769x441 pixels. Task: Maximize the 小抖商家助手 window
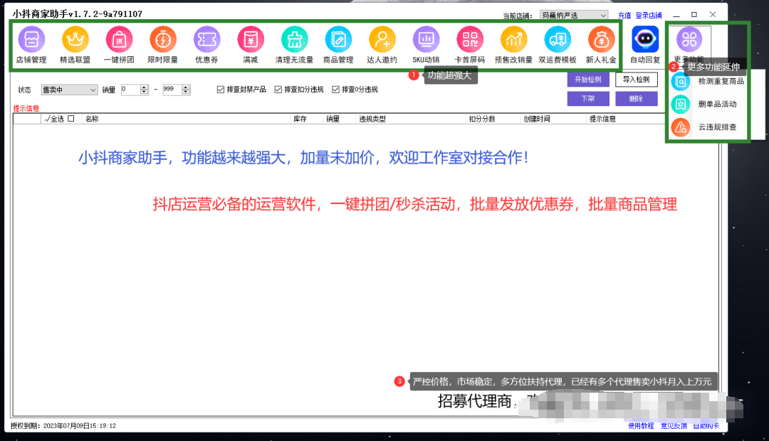tap(694, 15)
